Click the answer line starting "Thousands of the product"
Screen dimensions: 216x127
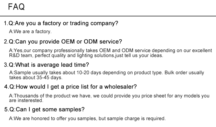pos(109,96)
